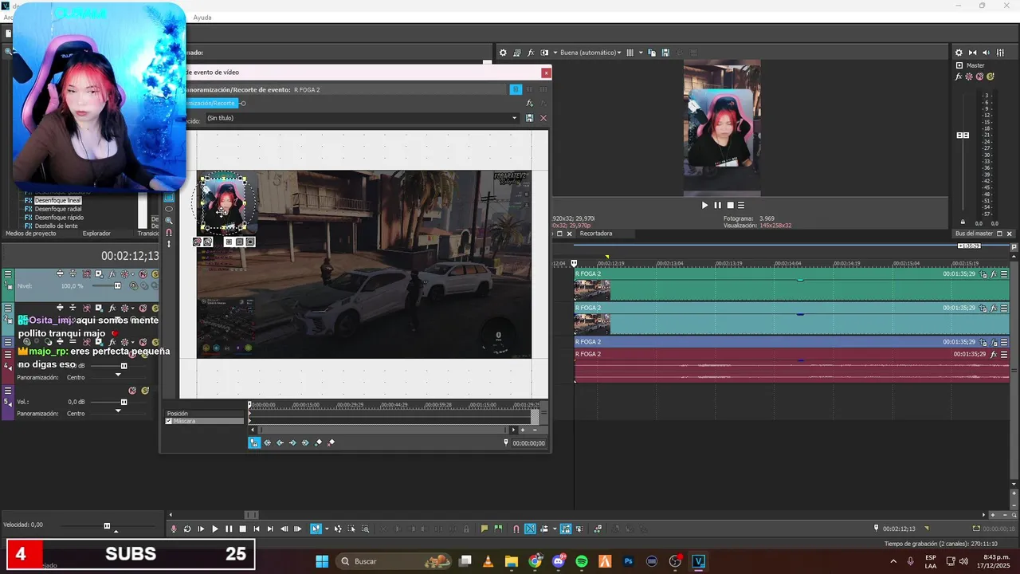This screenshot has height=574, width=1020.
Task: Insert a region from the bottom toolbar
Action: [498, 529]
